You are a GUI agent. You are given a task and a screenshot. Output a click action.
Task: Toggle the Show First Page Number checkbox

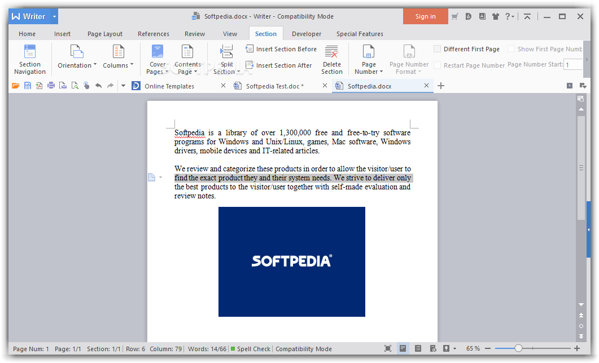pos(511,49)
